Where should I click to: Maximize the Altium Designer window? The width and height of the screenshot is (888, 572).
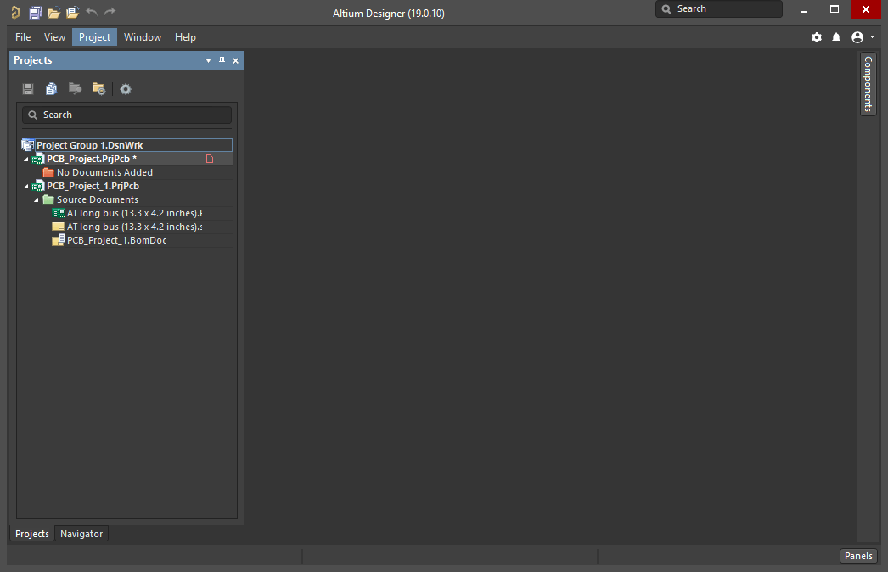point(835,9)
